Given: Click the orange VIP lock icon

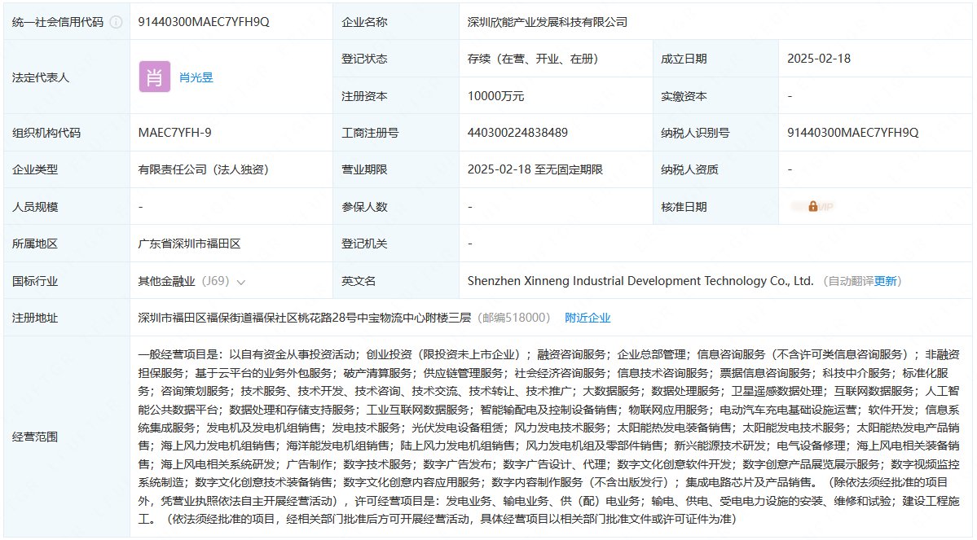Looking at the screenshot, I should 812,206.
